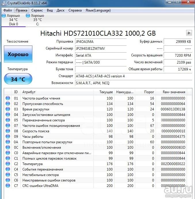Select the Время раскрутки row text
Image resolution: width=195 pixels, height=199 pixels.
(36, 109)
